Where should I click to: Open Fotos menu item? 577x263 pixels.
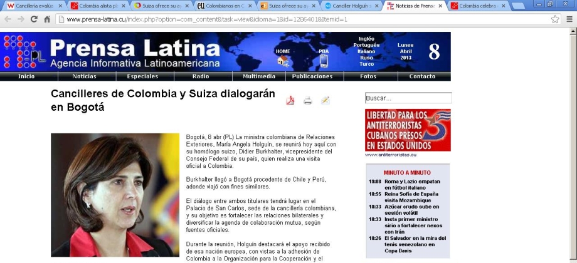368,76
